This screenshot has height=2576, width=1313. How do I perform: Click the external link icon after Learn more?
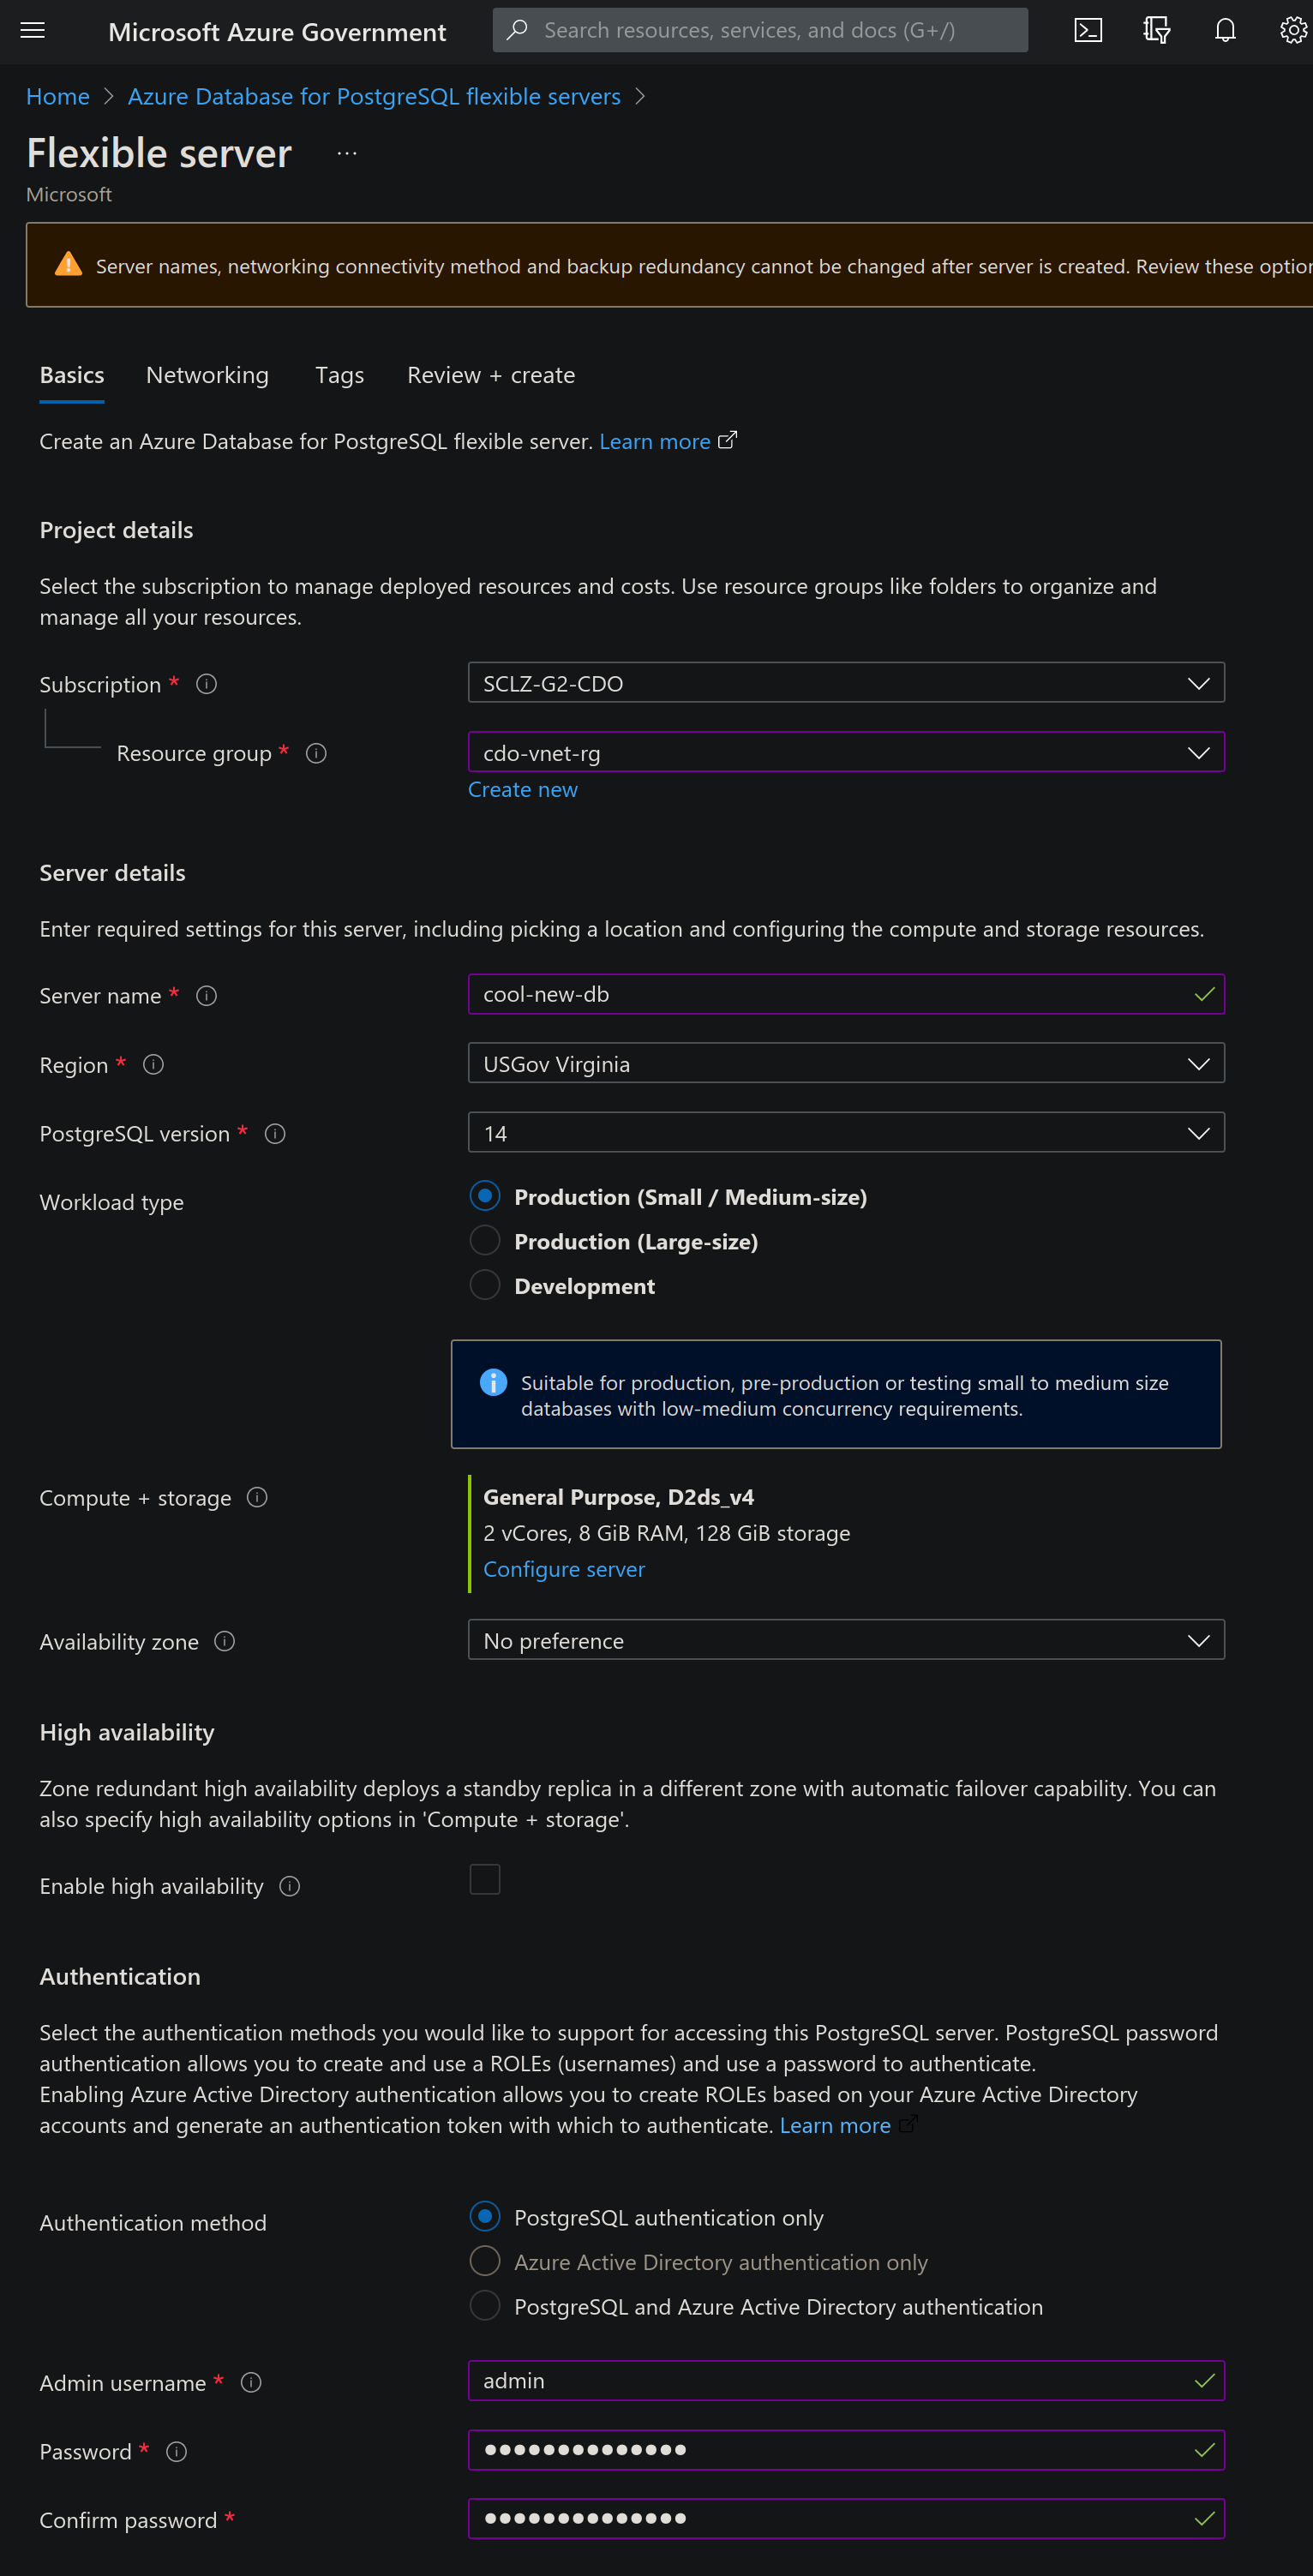(728, 440)
